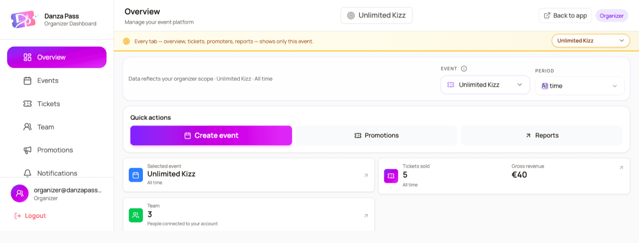Click 'Data reflects your organizer scope' text

pyautogui.click(x=201, y=79)
